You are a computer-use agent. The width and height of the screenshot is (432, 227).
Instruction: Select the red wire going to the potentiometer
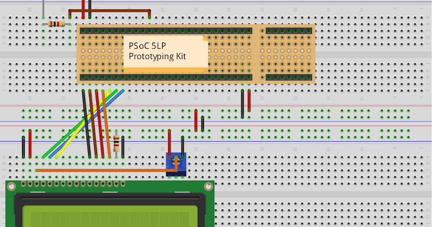click(x=169, y=143)
